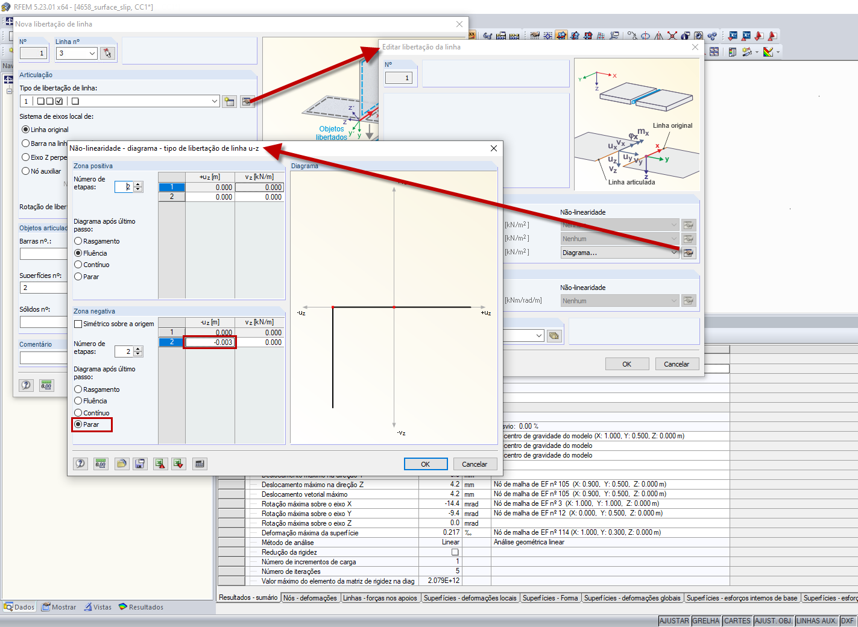This screenshot has width=858, height=627.
Task: Save diagram using the floppy disk icon
Action: [x=140, y=464]
